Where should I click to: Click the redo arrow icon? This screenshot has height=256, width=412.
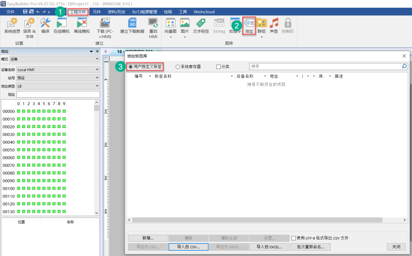[x=44, y=11]
